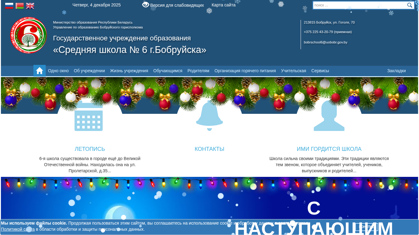
Task: Open the Одно окно menu
Action: 58,71
